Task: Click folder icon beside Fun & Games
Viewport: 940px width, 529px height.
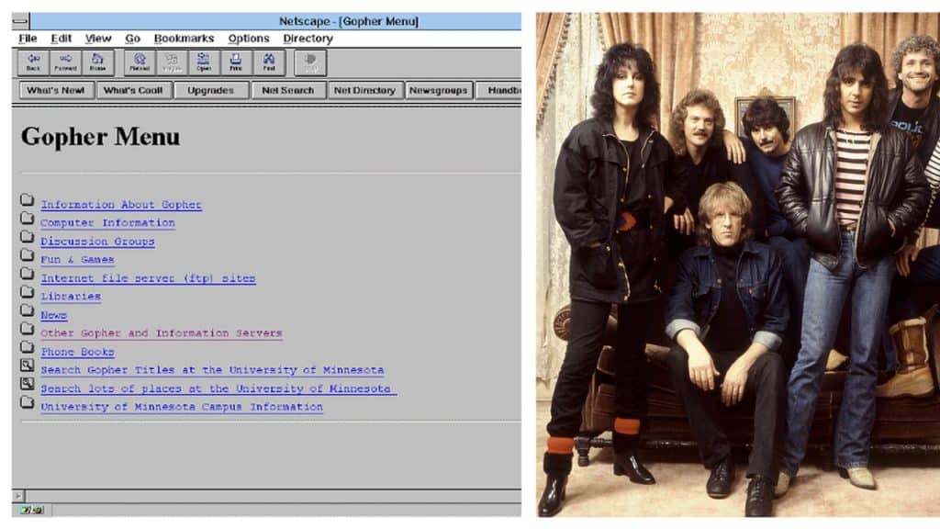Action: point(27,255)
